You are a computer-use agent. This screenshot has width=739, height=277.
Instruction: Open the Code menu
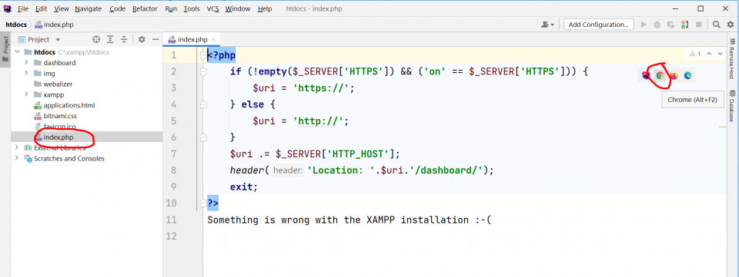pos(117,8)
